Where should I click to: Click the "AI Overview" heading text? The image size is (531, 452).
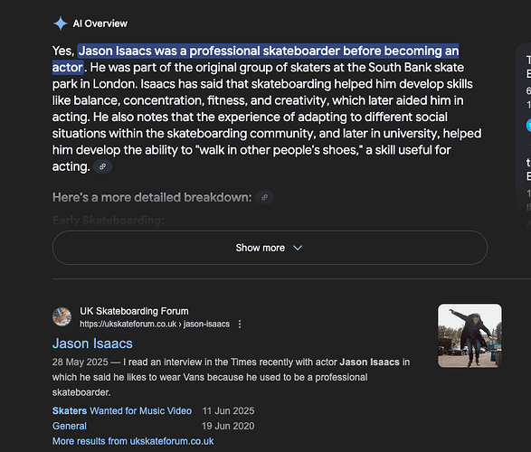(x=100, y=24)
